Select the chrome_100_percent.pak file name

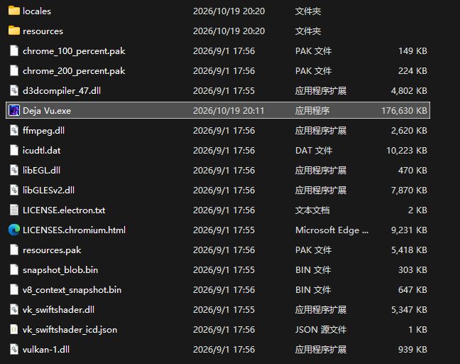[74, 51]
